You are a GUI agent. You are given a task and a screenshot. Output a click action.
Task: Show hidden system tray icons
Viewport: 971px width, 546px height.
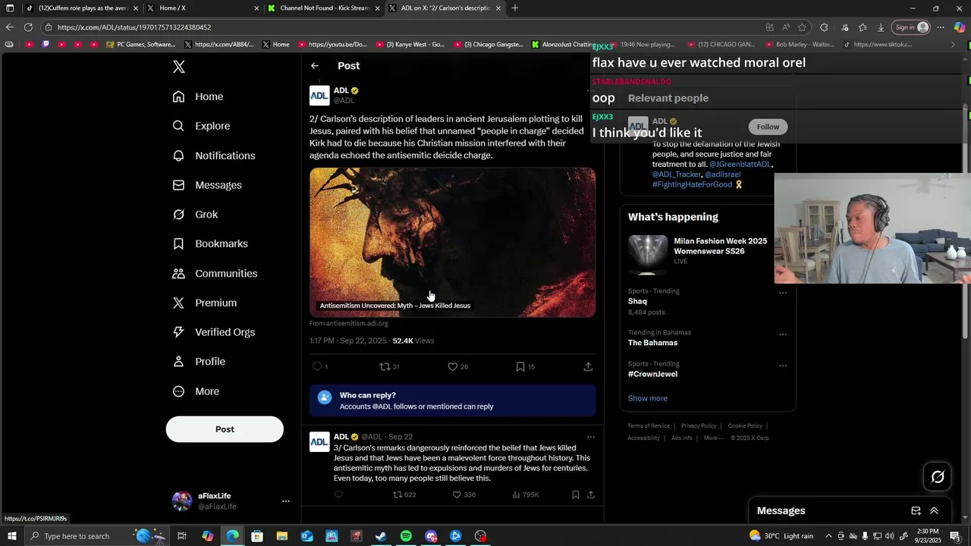pyautogui.click(x=828, y=536)
